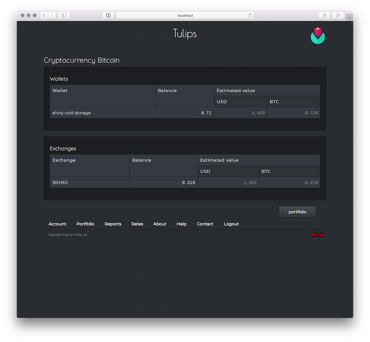
Task: Click the Tulips flower logo icon
Action: [x=318, y=36]
